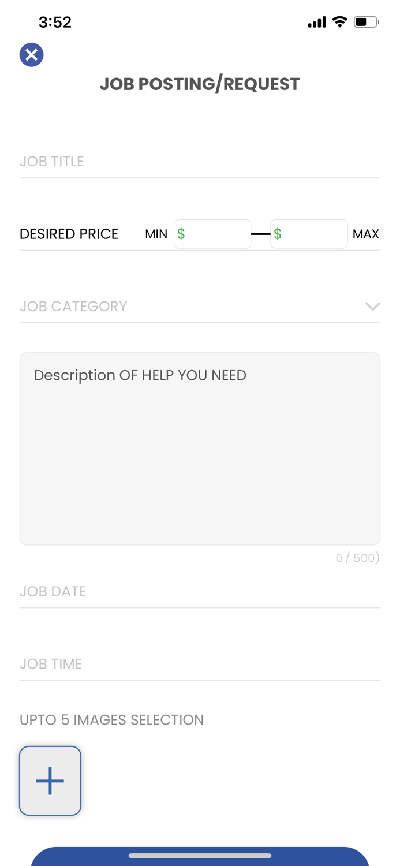Tap the Description OF HELP YOU NEED text area
Image resolution: width=400 pixels, height=866 pixels.
click(200, 448)
